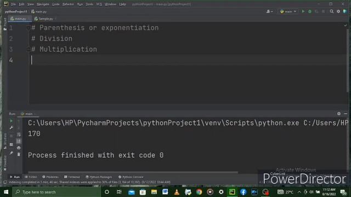Screen dimensions: 351x197
Task: Open the Problems tool window
Action: (x=50, y=177)
